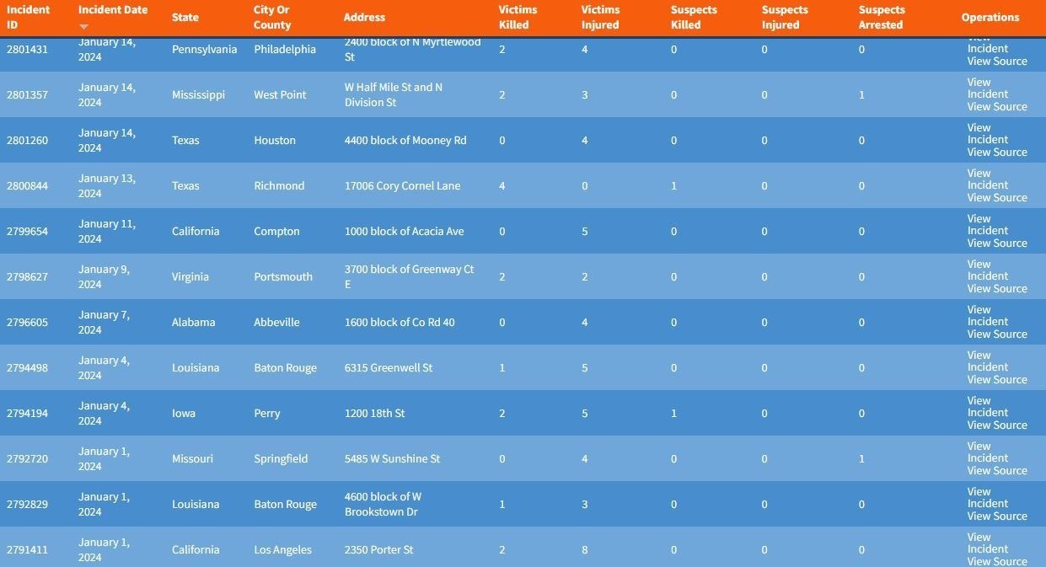Viewport: 1046px width, 567px height.
Task: Sort table by Incident ID column
Action: (x=28, y=17)
